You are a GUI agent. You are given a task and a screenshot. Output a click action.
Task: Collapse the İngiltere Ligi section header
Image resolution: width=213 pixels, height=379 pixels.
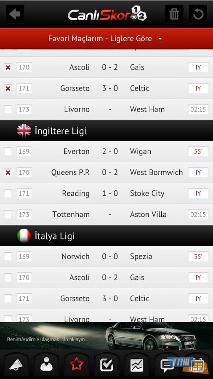point(106,131)
